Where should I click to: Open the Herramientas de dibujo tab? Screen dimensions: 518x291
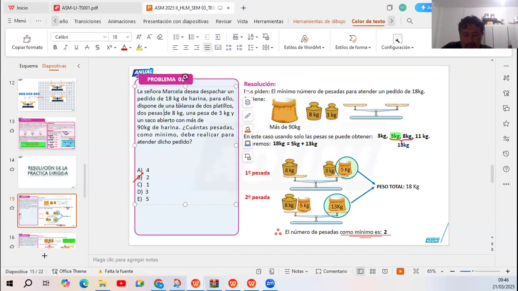coord(319,21)
